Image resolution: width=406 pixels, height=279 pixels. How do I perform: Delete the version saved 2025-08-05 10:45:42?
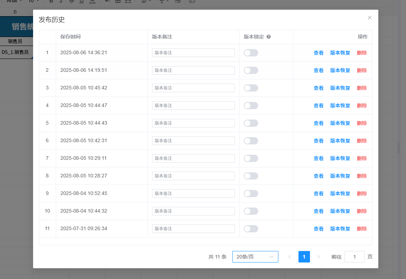(362, 88)
